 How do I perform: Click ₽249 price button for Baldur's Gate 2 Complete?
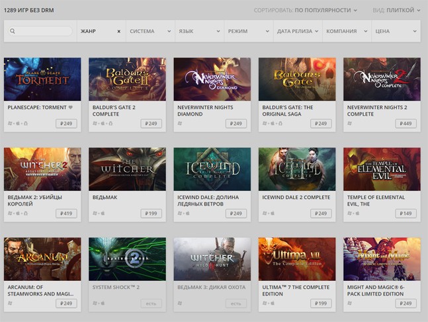(x=151, y=124)
